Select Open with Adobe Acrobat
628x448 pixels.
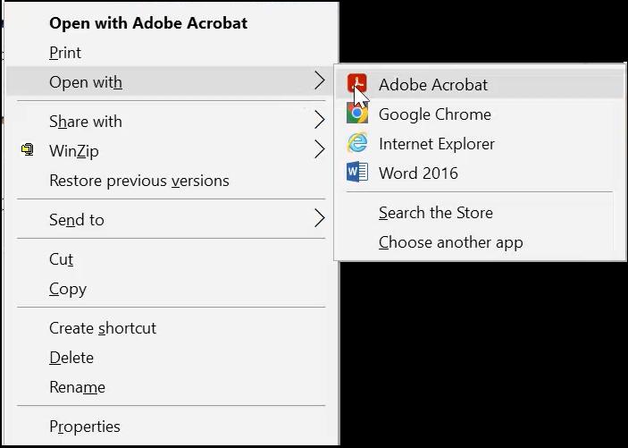[x=148, y=23]
